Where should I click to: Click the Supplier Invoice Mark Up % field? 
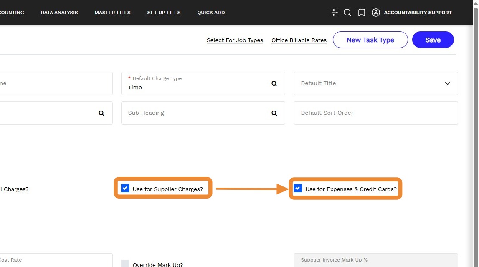coord(375,260)
